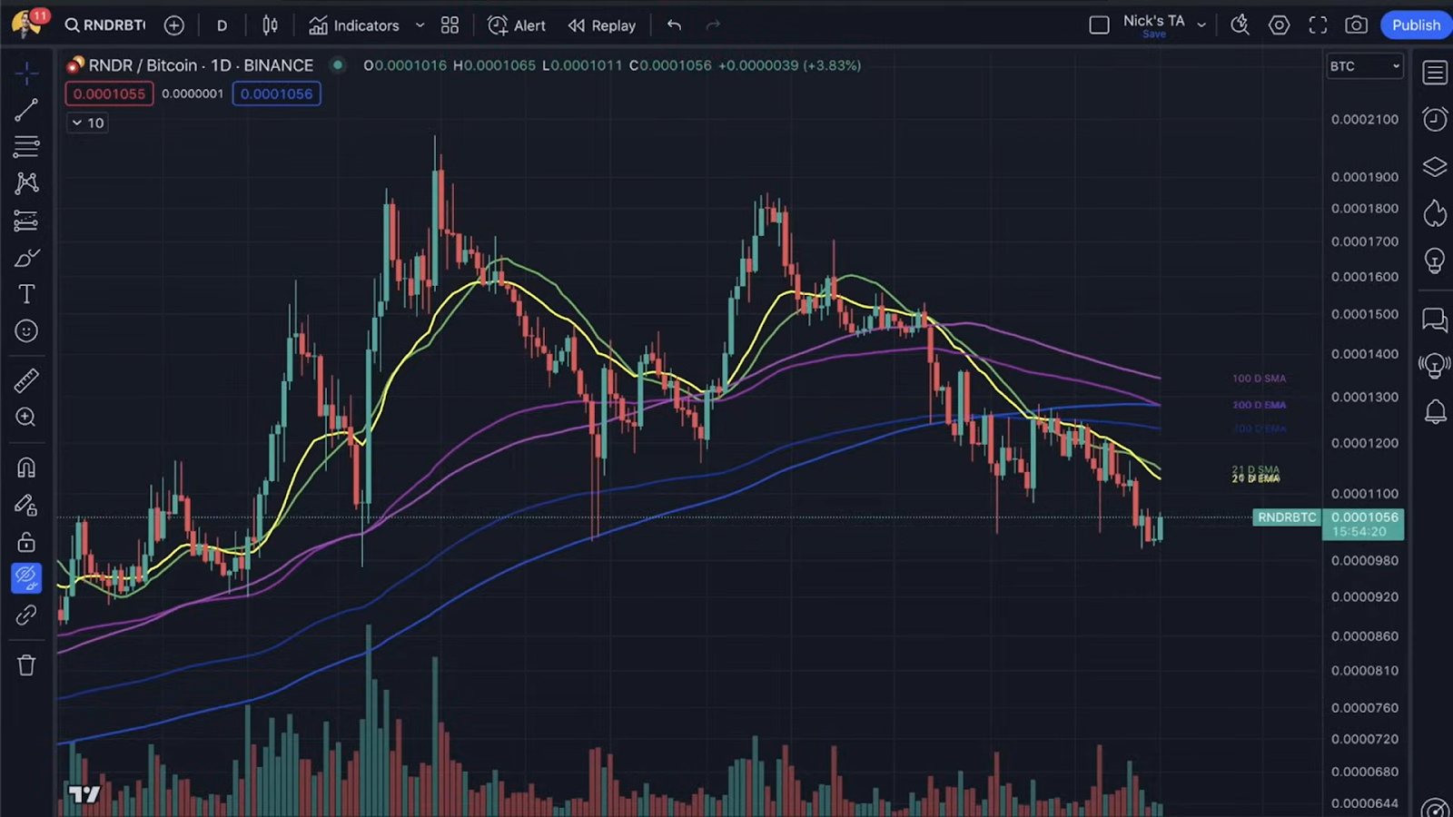Open the chart patterns tool group

pos(26,183)
